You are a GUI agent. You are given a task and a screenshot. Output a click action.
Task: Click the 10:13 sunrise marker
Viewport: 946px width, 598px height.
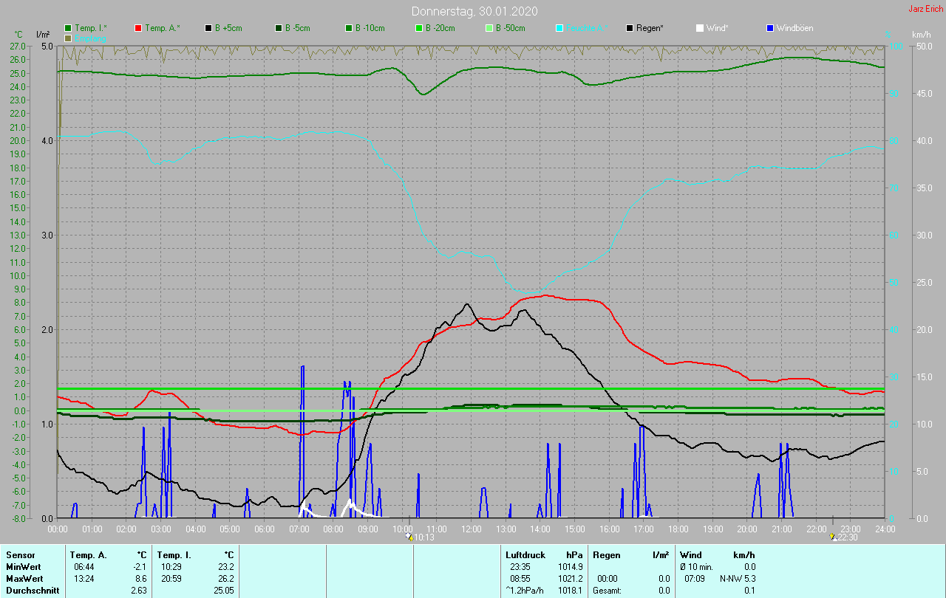point(419,538)
